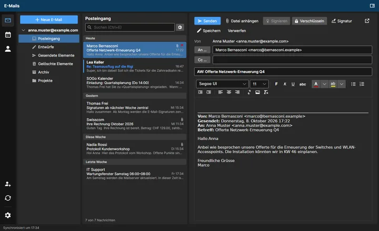Click the subject field AW: Offerte Netzwerk-Erneuerung Q4
The height and width of the screenshot is (231, 379).
click(283, 71)
